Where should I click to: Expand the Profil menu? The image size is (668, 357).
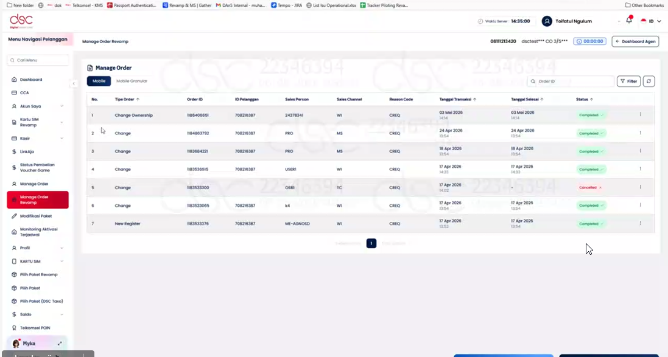click(x=62, y=248)
